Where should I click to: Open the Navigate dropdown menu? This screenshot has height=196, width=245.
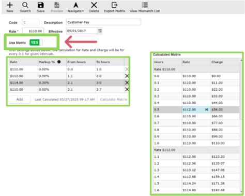click(x=75, y=7)
